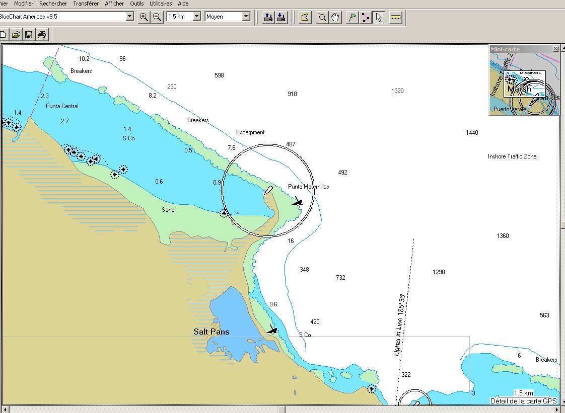Expand the BlueChart Americas map product dropdown
565x413 pixels.
click(x=130, y=17)
